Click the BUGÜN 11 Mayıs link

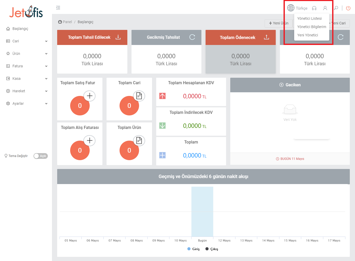[290, 159]
